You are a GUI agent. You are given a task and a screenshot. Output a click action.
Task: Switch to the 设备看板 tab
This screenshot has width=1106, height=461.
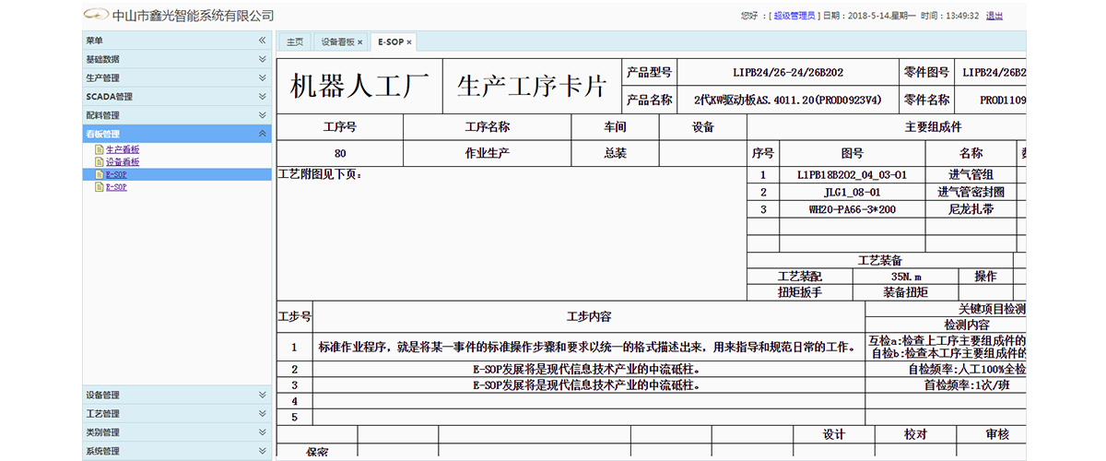337,42
